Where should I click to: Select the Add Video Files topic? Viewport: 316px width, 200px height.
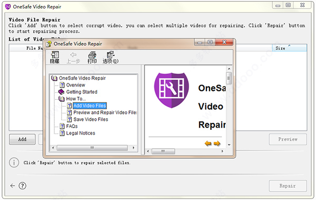[90, 106]
